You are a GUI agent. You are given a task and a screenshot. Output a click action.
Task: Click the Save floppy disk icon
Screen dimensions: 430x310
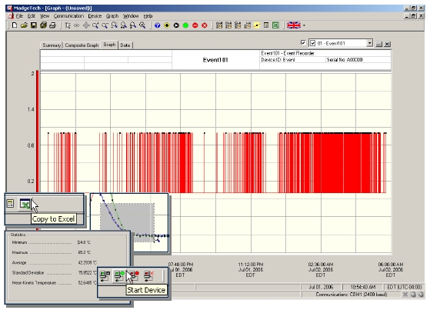[x=33, y=25]
